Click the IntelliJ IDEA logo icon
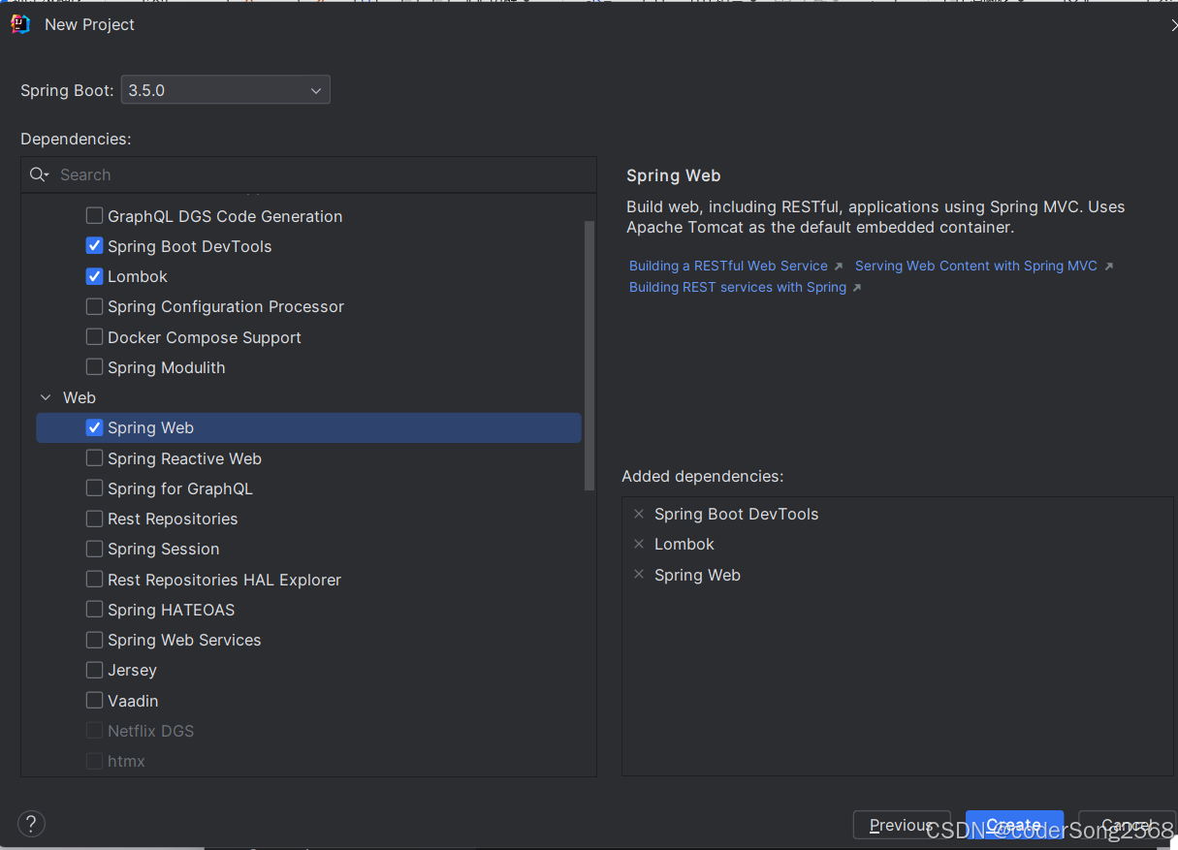Image resolution: width=1178 pixels, height=850 pixels. (x=20, y=24)
